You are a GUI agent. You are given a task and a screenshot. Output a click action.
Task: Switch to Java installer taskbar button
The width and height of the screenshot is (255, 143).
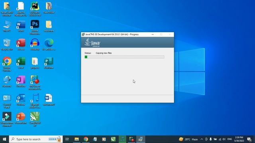click(x=141, y=139)
